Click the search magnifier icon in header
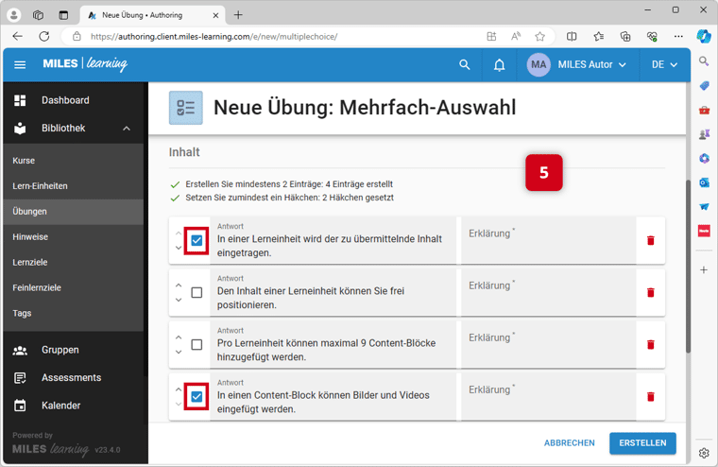The width and height of the screenshot is (718, 467). [464, 65]
